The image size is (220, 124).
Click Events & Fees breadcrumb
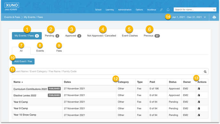[x=12, y=17]
